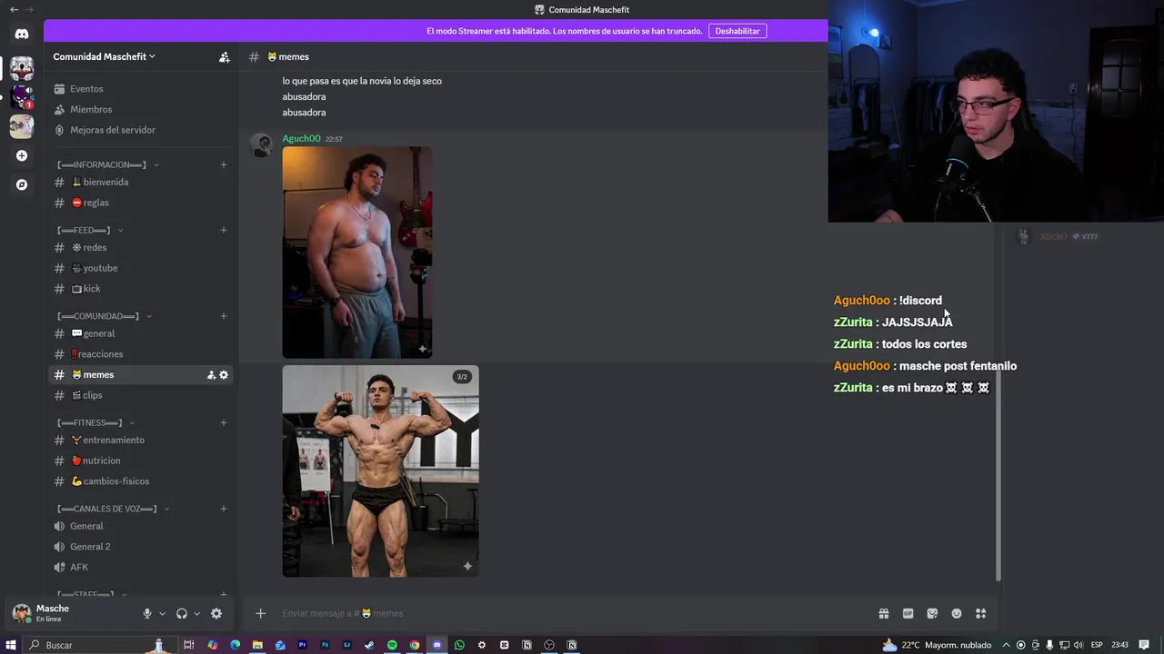Open Premiere Pro from the taskbar
Viewport: 1164px width, 654px height.
303,645
